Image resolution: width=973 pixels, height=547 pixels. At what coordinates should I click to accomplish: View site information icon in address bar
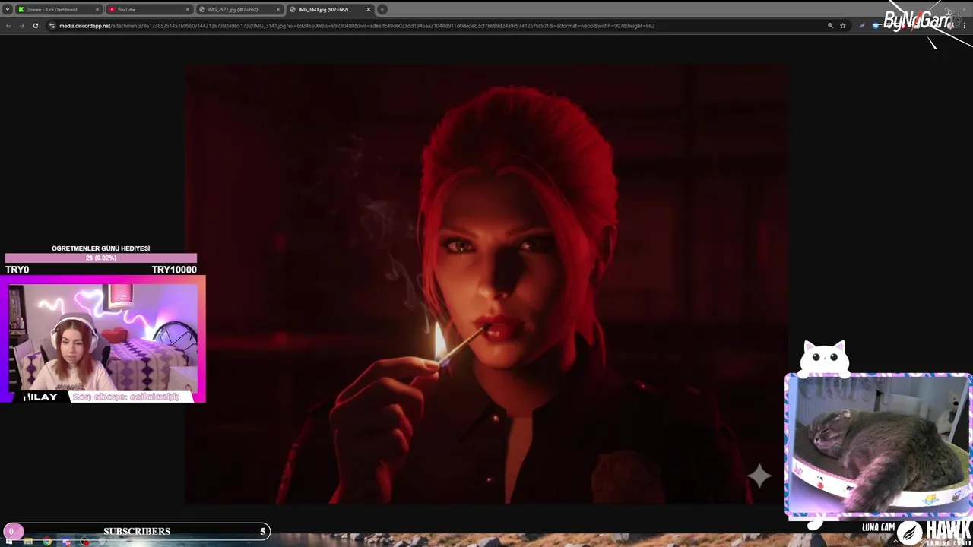[52, 26]
